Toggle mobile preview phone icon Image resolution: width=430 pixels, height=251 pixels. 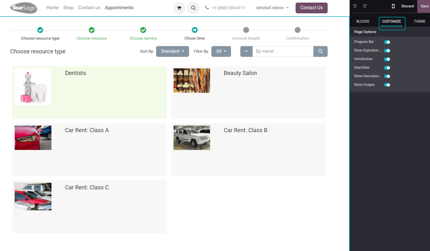click(x=393, y=6)
